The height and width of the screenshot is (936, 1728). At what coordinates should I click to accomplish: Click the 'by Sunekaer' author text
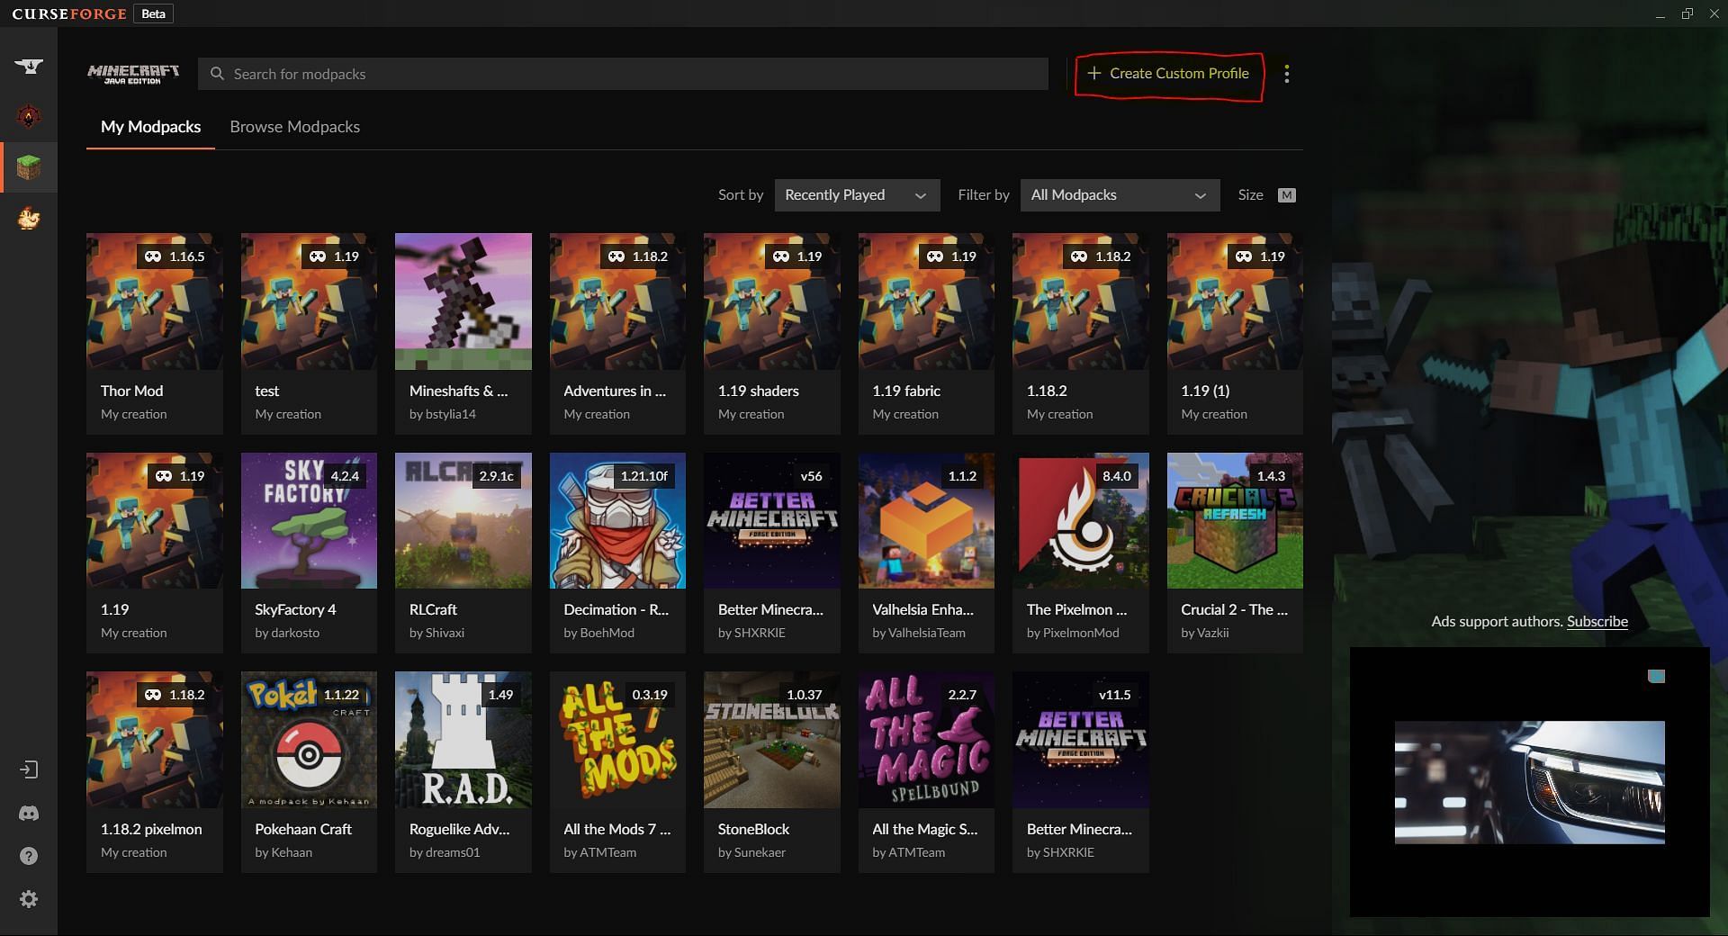coord(751,852)
